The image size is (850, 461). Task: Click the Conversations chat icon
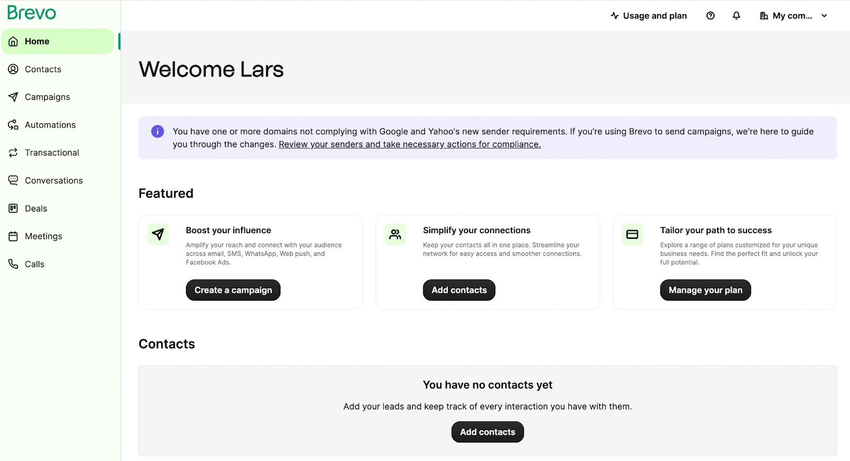coord(13,181)
